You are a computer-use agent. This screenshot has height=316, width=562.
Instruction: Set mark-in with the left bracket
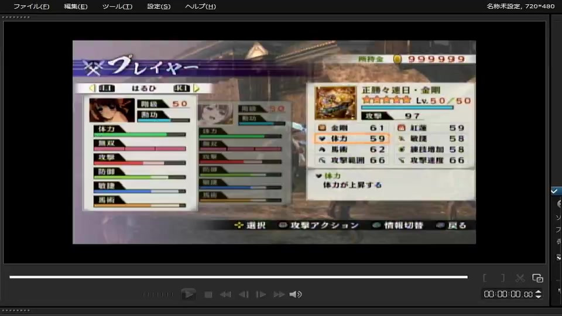pos(485,278)
